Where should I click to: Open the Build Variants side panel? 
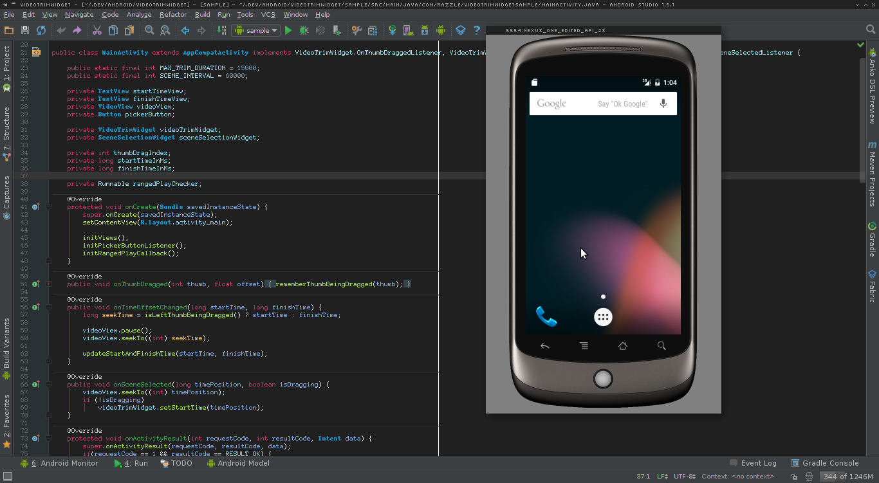tap(6, 348)
